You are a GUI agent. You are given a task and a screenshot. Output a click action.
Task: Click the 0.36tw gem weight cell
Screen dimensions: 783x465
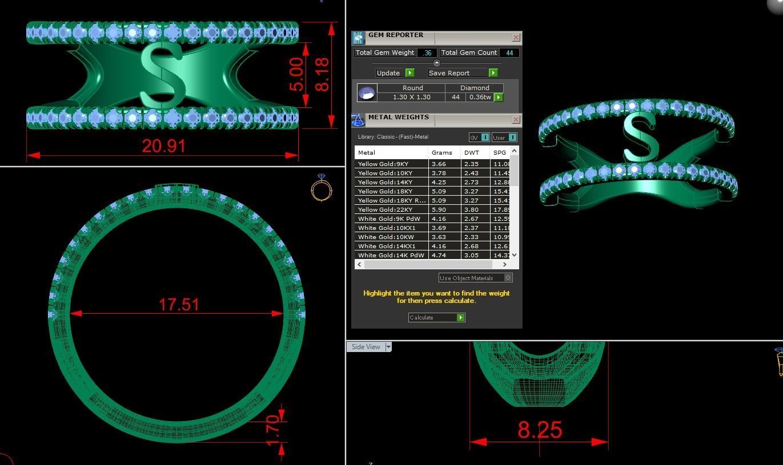point(480,97)
